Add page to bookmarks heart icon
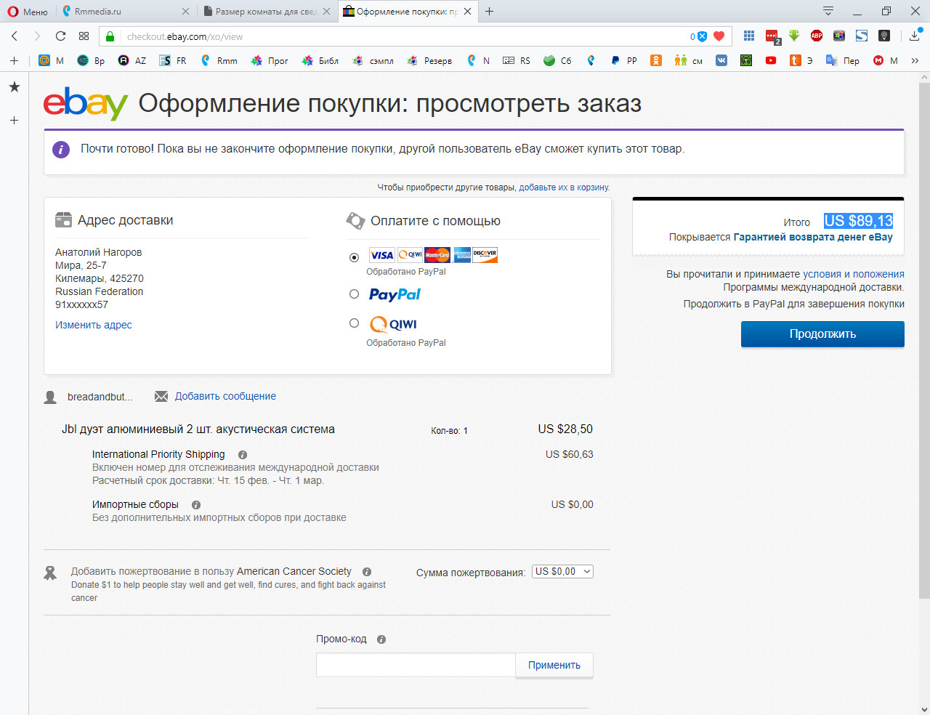The height and width of the screenshot is (715, 930). pos(719,36)
